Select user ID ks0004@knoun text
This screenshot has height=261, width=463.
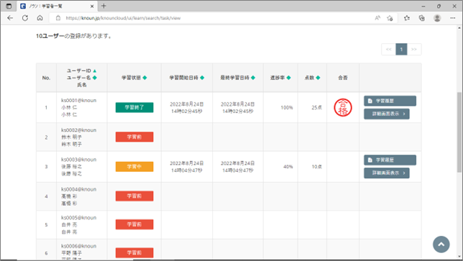(x=79, y=189)
